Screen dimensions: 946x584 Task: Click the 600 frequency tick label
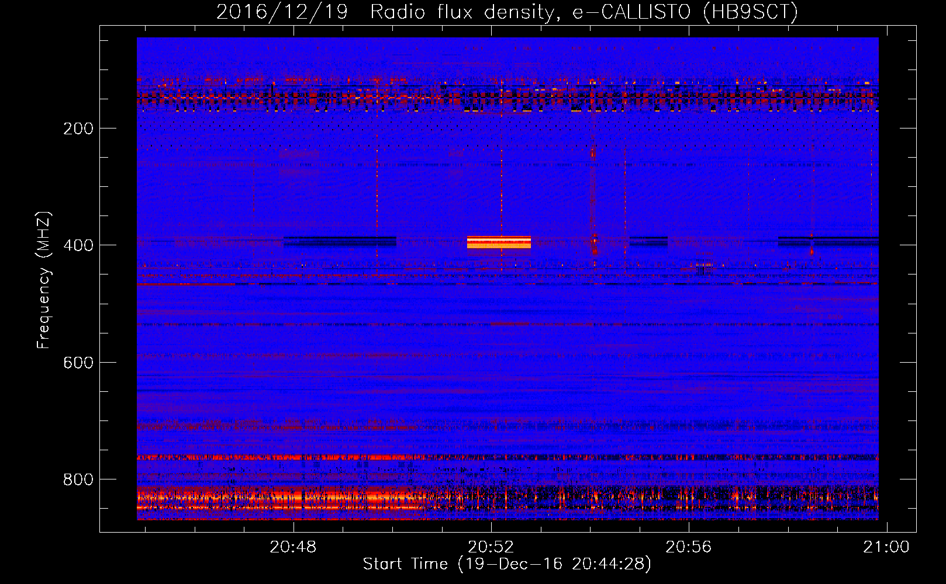(x=78, y=363)
